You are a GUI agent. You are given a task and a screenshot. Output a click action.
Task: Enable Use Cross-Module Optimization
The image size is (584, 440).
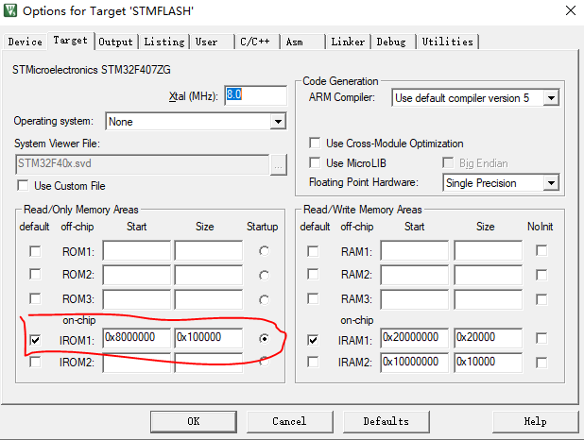tap(315, 143)
